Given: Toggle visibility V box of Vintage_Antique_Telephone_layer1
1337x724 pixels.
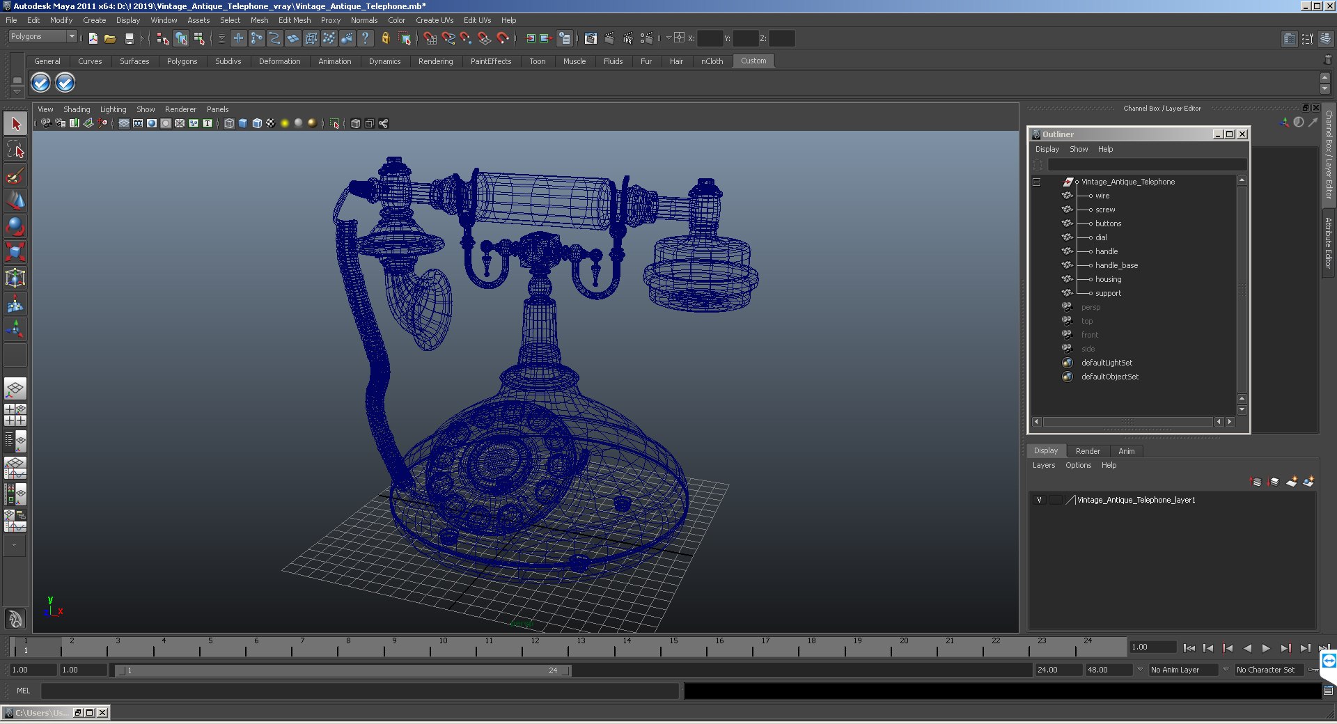Looking at the screenshot, I should pos(1039,500).
